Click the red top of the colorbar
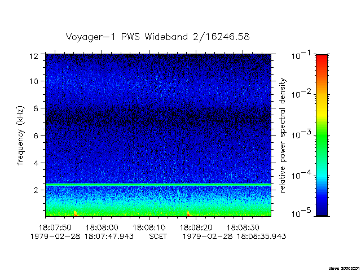Viewport: 361px width, 271px height. (x=322, y=61)
